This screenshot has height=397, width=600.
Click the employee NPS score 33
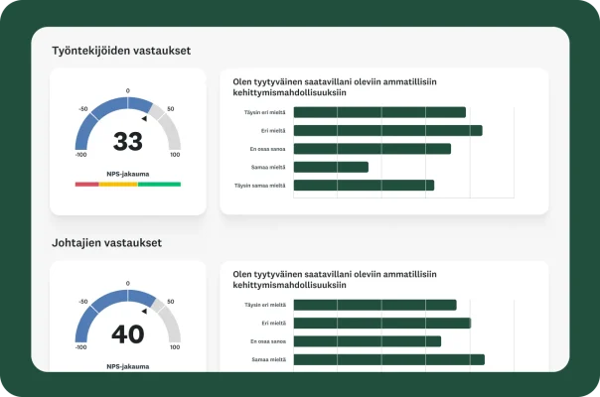[127, 142]
